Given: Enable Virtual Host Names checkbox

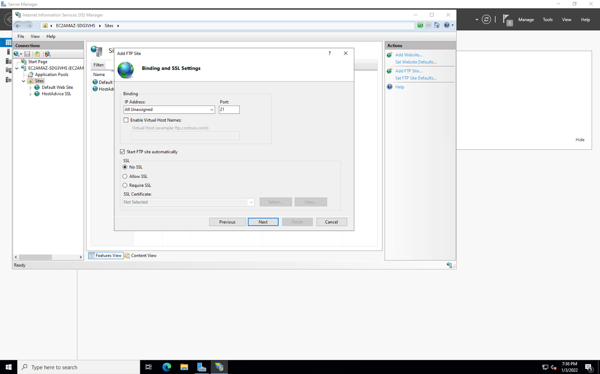Looking at the screenshot, I should tap(126, 120).
